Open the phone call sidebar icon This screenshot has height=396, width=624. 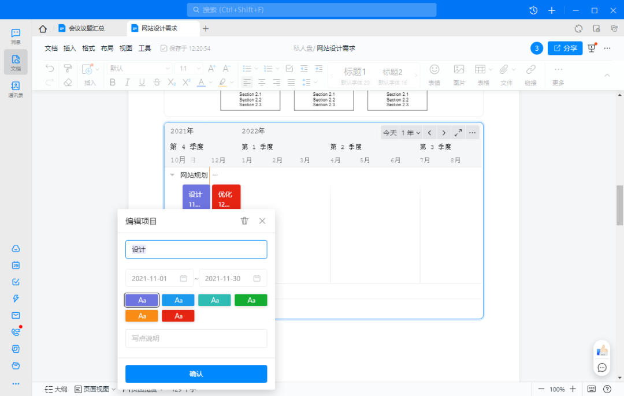(x=16, y=332)
